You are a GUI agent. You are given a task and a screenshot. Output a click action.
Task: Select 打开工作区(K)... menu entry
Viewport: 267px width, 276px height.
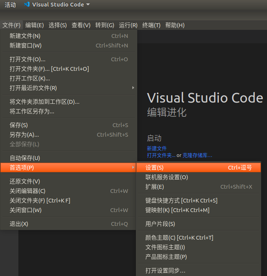pos(69,78)
